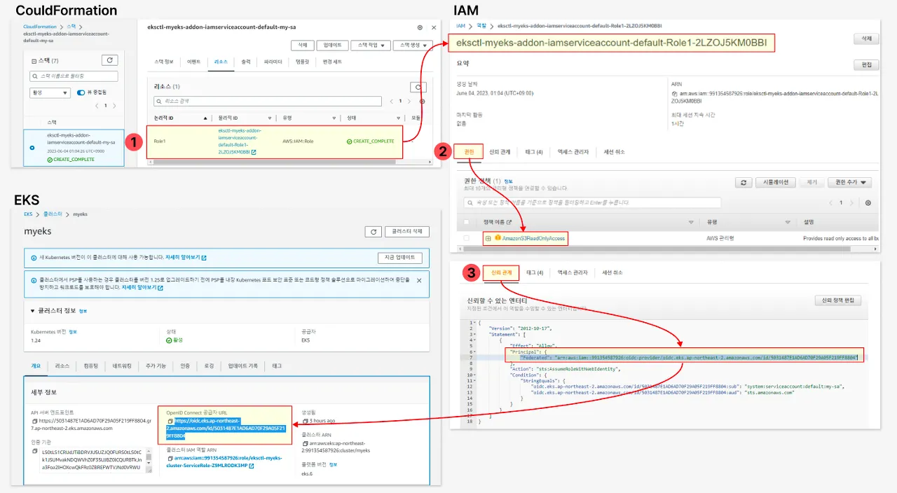897x493 pixels.
Task: Copy the 클러스터 IAM 역할 ARN
Action: (170, 458)
